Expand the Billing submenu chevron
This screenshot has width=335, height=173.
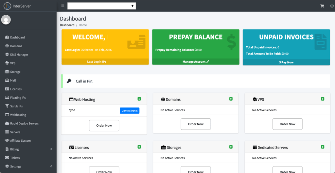[x=51, y=149]
